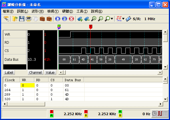Click the printer icon
Image resolution: width=170 pixels, height=120 pixels.
click(29, 19)
